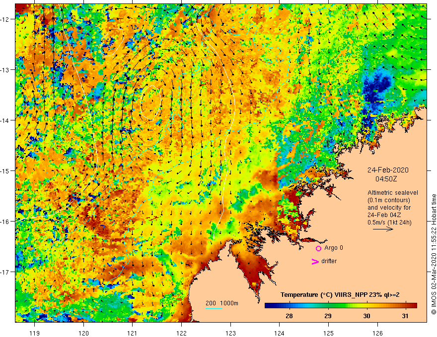This screenshot has height=337, width=437.
Task: Click the magenta Argo 0 circle marker
Action: tap(318, 248)
